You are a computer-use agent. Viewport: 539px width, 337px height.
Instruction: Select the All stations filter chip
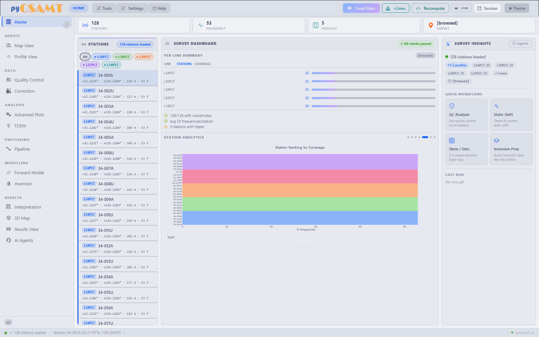pyautogui.click(x=85, y=57)
